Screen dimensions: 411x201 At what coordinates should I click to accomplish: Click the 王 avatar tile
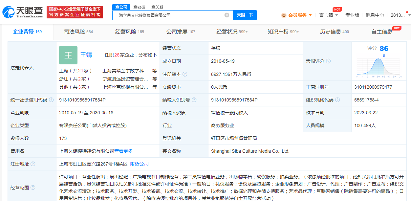(x=68, y=55)
